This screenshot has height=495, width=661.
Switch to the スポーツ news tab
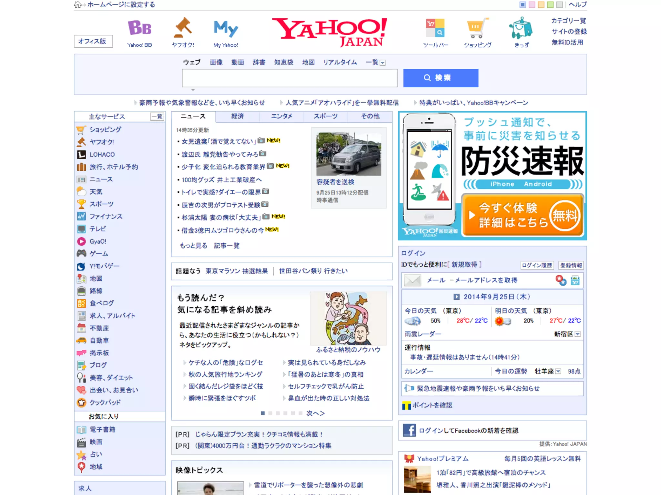325,116
